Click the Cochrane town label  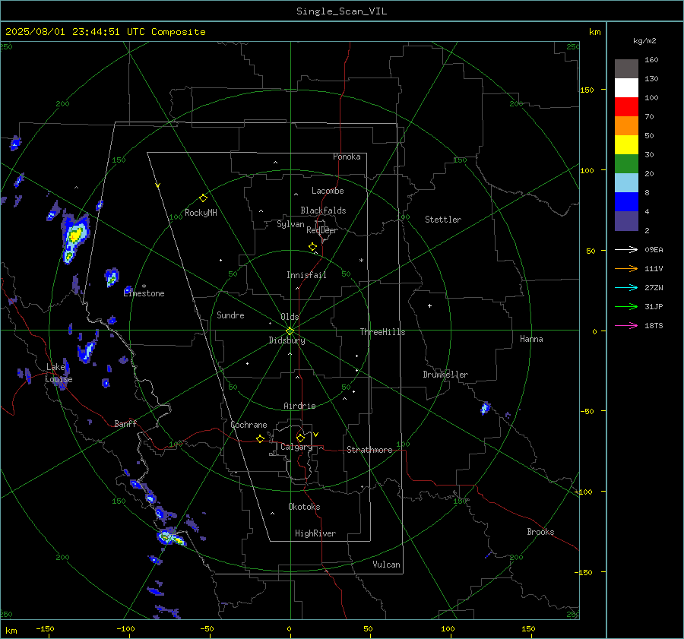[x=249, y=425]
